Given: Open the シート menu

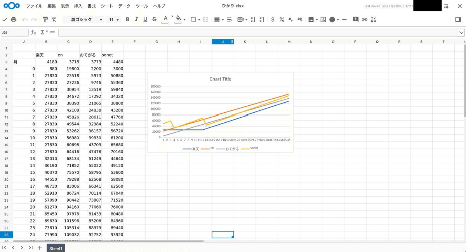Looking at the screenshot, I should coord(107,6).
